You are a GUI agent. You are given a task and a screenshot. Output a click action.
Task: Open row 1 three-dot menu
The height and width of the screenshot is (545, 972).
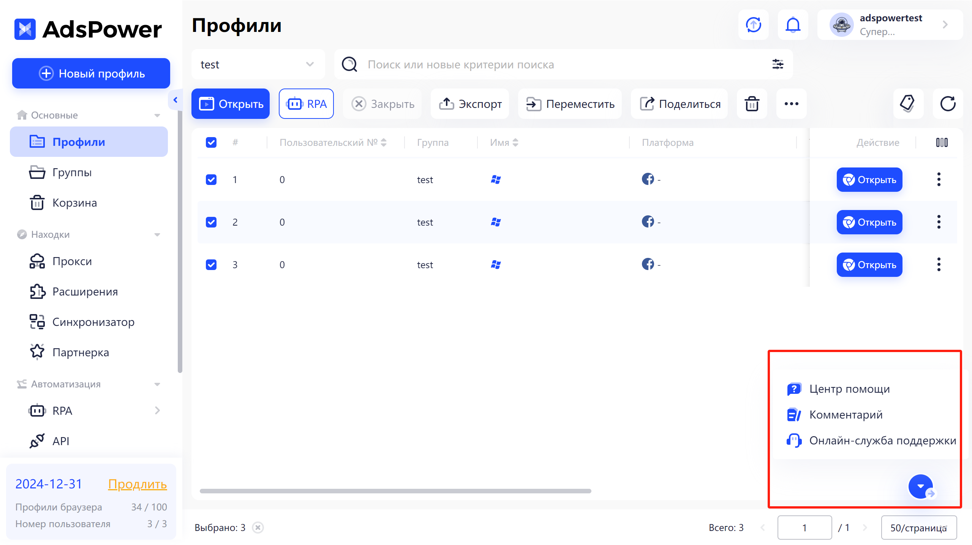pos(939,179)
